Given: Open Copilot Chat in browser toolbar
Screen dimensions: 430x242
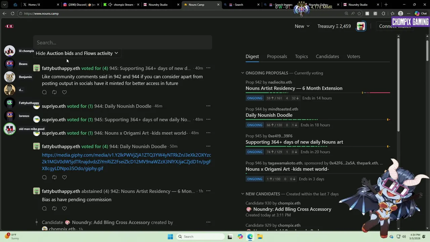Looking at the screenshot, I should point(421,13).
